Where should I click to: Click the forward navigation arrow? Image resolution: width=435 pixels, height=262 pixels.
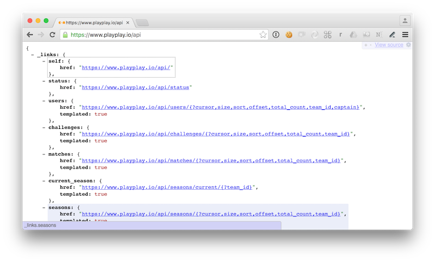tap(41, 35)
